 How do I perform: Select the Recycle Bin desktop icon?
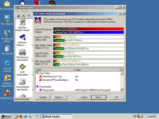point(8,48)
